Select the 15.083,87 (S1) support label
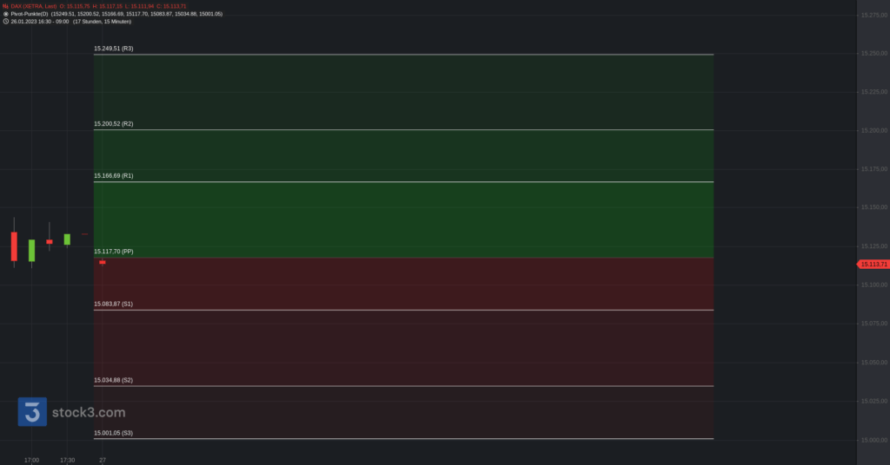Viewport: 890px width, 465px height. click(114, 305)
